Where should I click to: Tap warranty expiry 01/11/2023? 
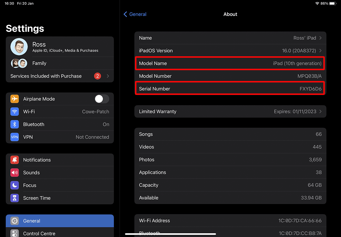(295, 112)
